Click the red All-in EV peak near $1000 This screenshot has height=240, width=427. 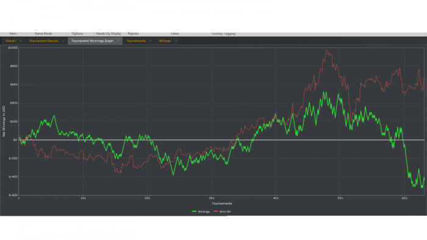coord(327,51)
